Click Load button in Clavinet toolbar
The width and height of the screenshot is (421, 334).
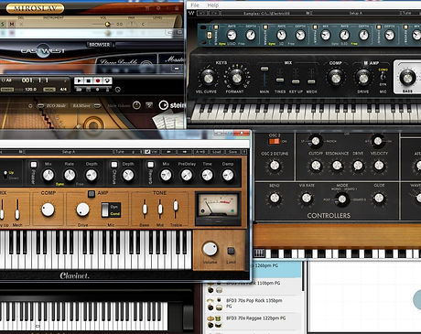point(216,152)
